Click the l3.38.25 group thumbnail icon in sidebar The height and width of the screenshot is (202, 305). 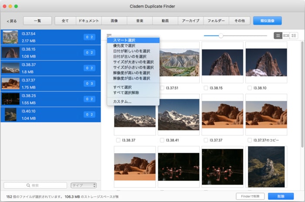(10, 99)
